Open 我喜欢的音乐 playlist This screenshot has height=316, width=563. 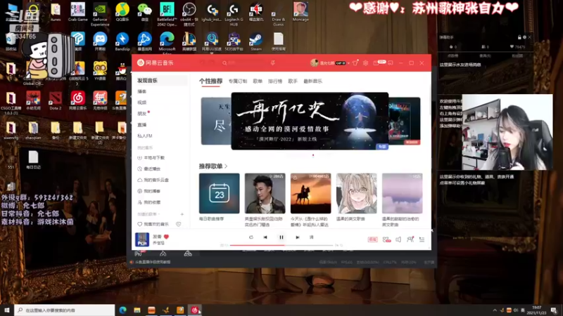coord(153,224)
